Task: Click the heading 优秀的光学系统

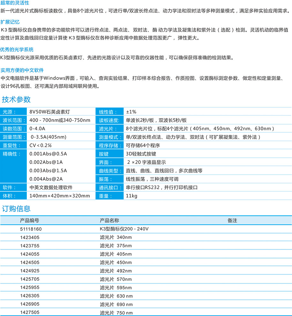Action: (17, 50)
